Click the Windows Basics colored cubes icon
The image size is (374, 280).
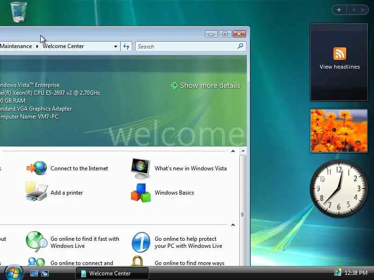pyautogui.click(x=141, y=193)
